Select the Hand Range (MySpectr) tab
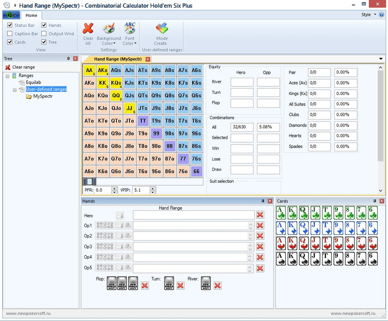 [x=118, y=59]
